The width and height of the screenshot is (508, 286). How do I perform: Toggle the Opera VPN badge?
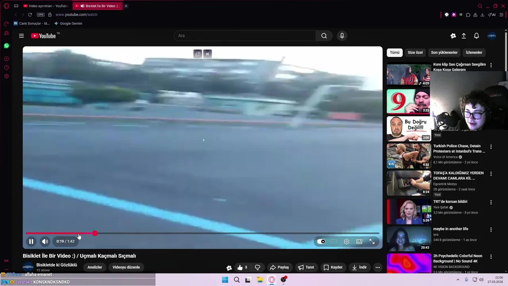point(40,15)
